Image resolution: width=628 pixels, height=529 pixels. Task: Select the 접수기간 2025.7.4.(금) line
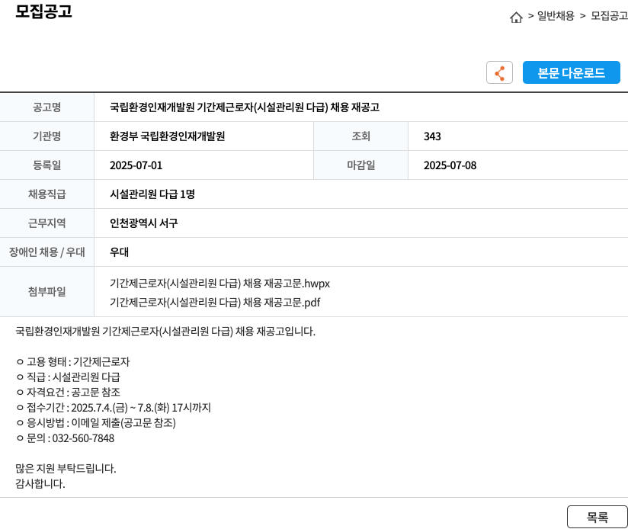tap(114, 408)
